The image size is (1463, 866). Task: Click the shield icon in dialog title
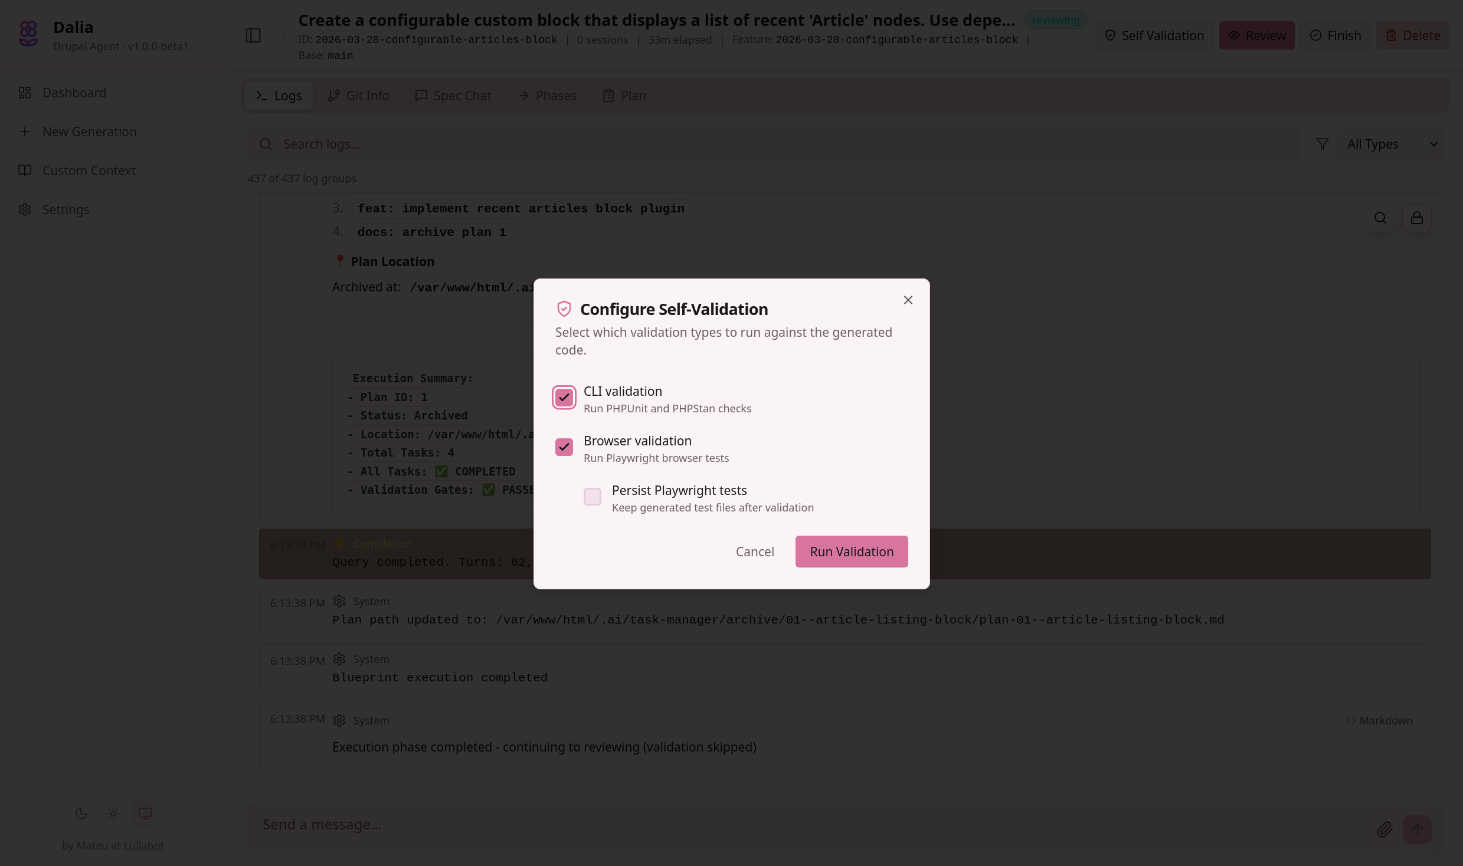point(564,309)
